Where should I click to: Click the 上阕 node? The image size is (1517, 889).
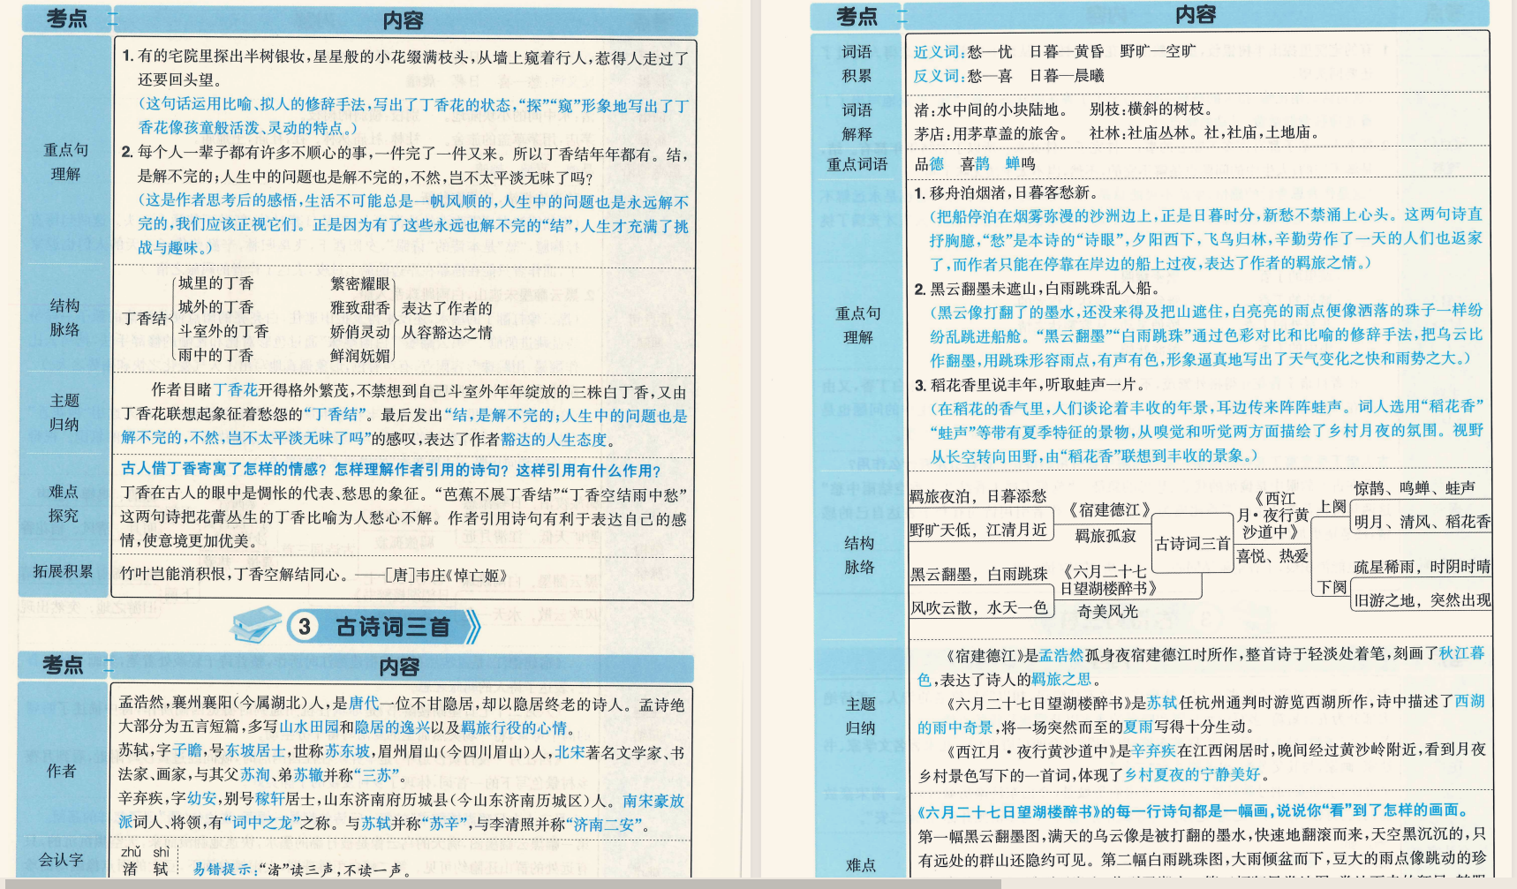click(x=1332, y=507)
